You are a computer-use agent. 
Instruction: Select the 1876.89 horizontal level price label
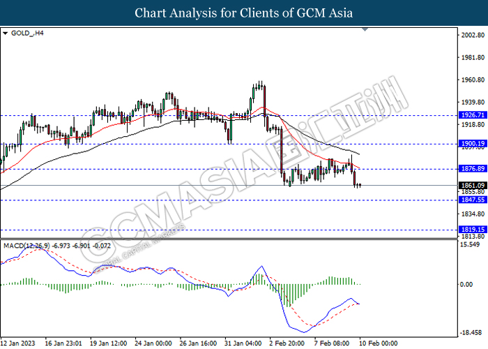(473, 169)
